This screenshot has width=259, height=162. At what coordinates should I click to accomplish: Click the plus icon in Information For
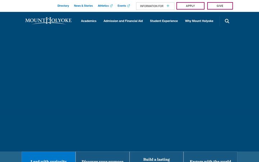pyautogui.click(x=168, y=6)
